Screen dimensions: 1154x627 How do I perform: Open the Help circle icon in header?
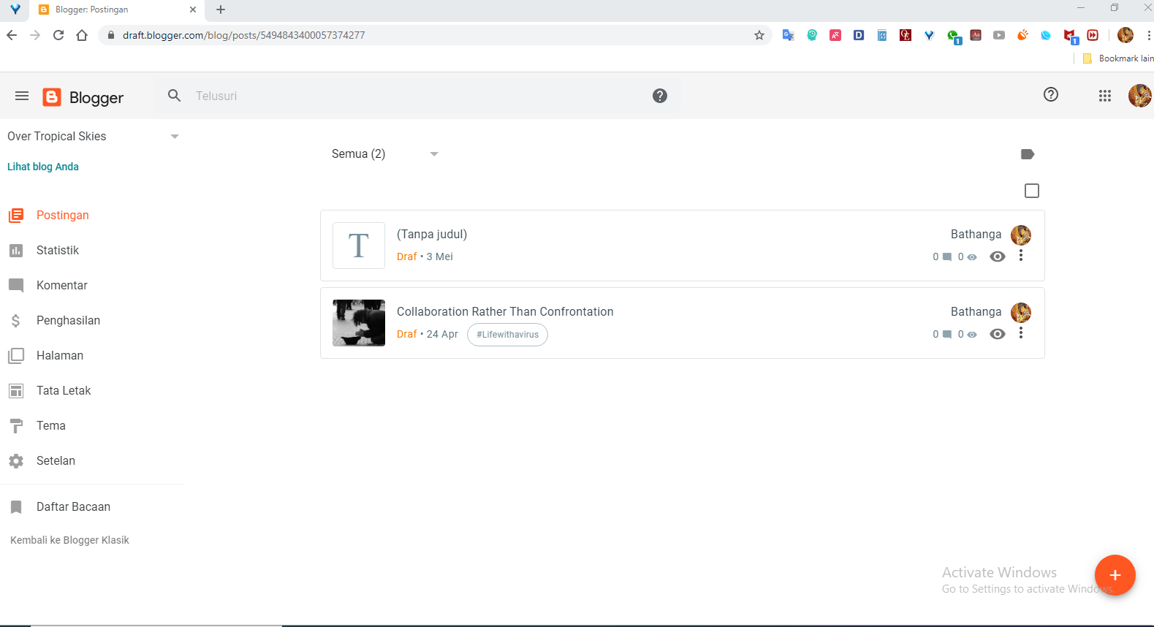1051,94
